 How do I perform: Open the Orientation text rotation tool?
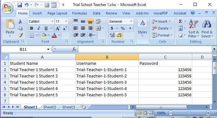[x=91, y=35]
